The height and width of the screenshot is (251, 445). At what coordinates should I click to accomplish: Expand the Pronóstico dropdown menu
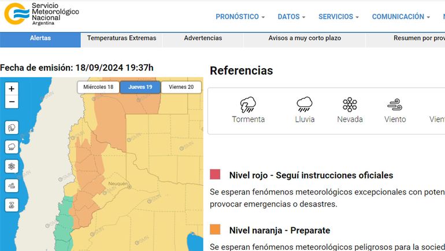pyautogui.click(x=240, y=17)
